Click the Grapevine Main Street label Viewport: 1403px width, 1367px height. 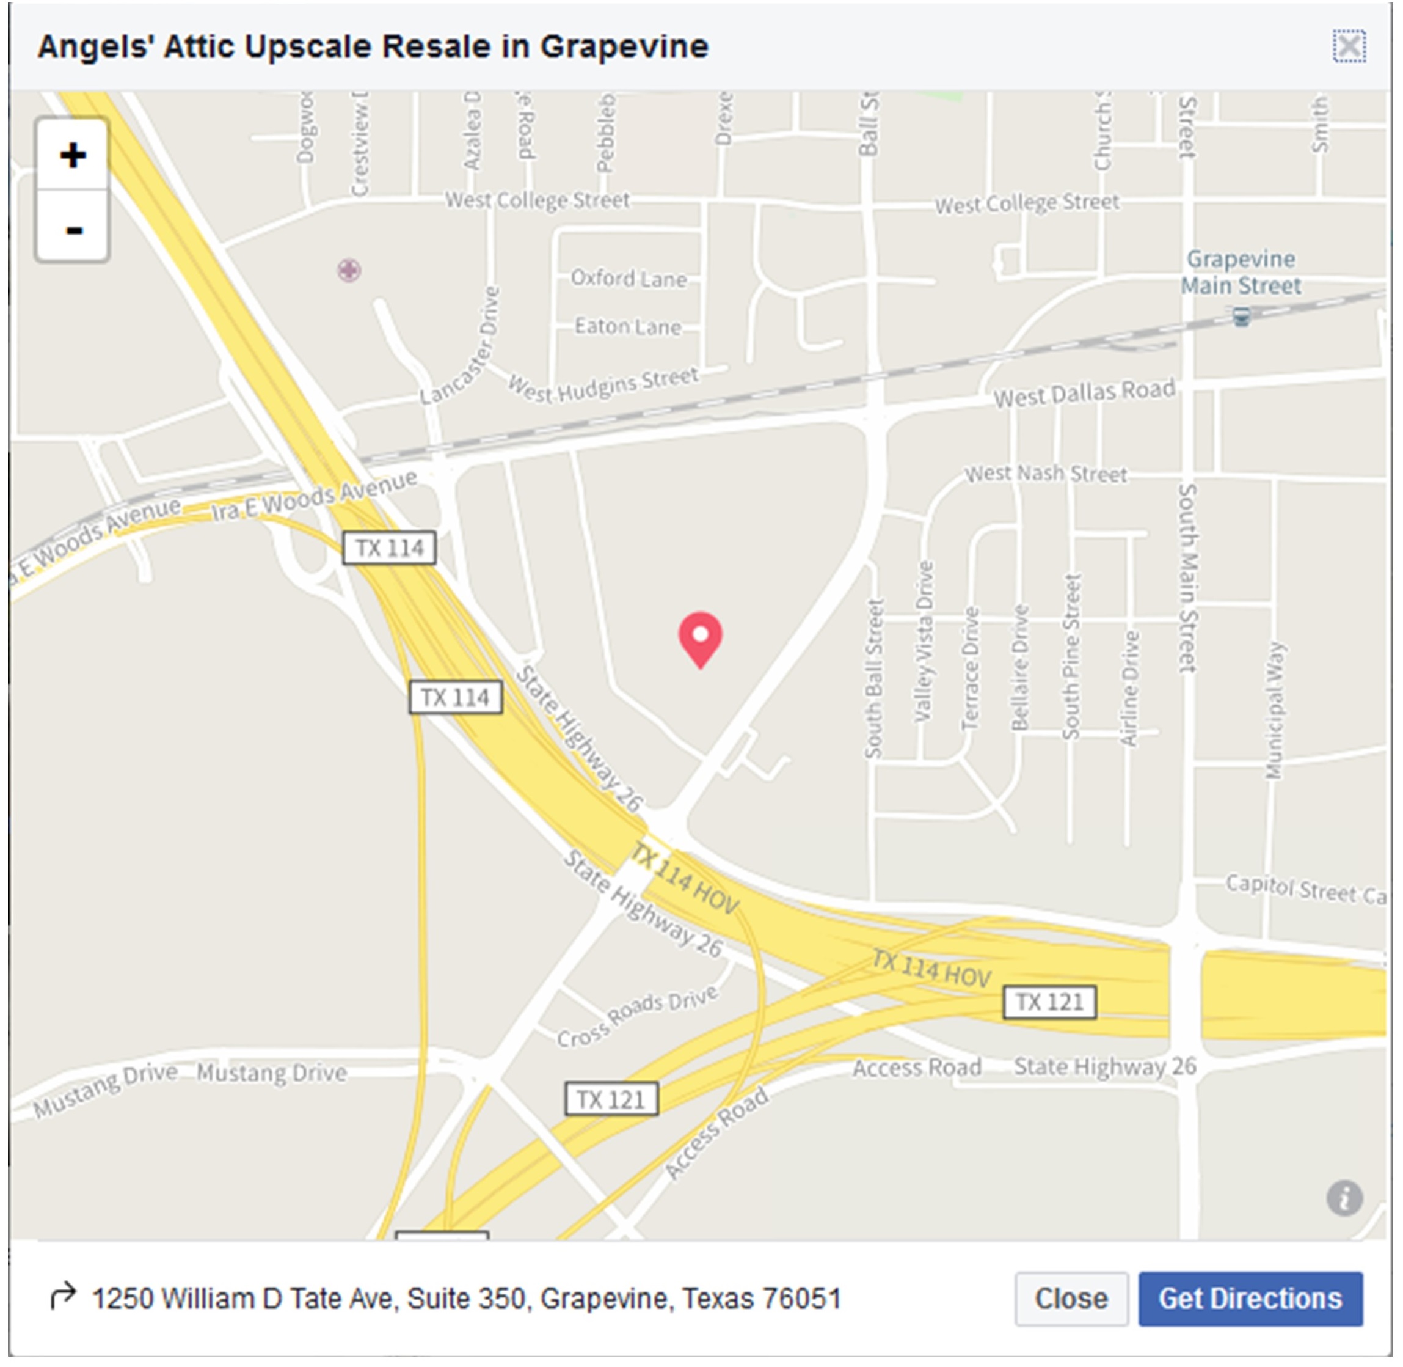(x=1242, y=272)
